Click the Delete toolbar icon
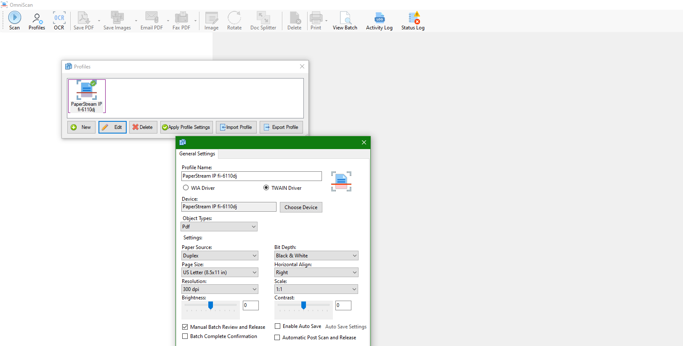 [x=294, y=21]
